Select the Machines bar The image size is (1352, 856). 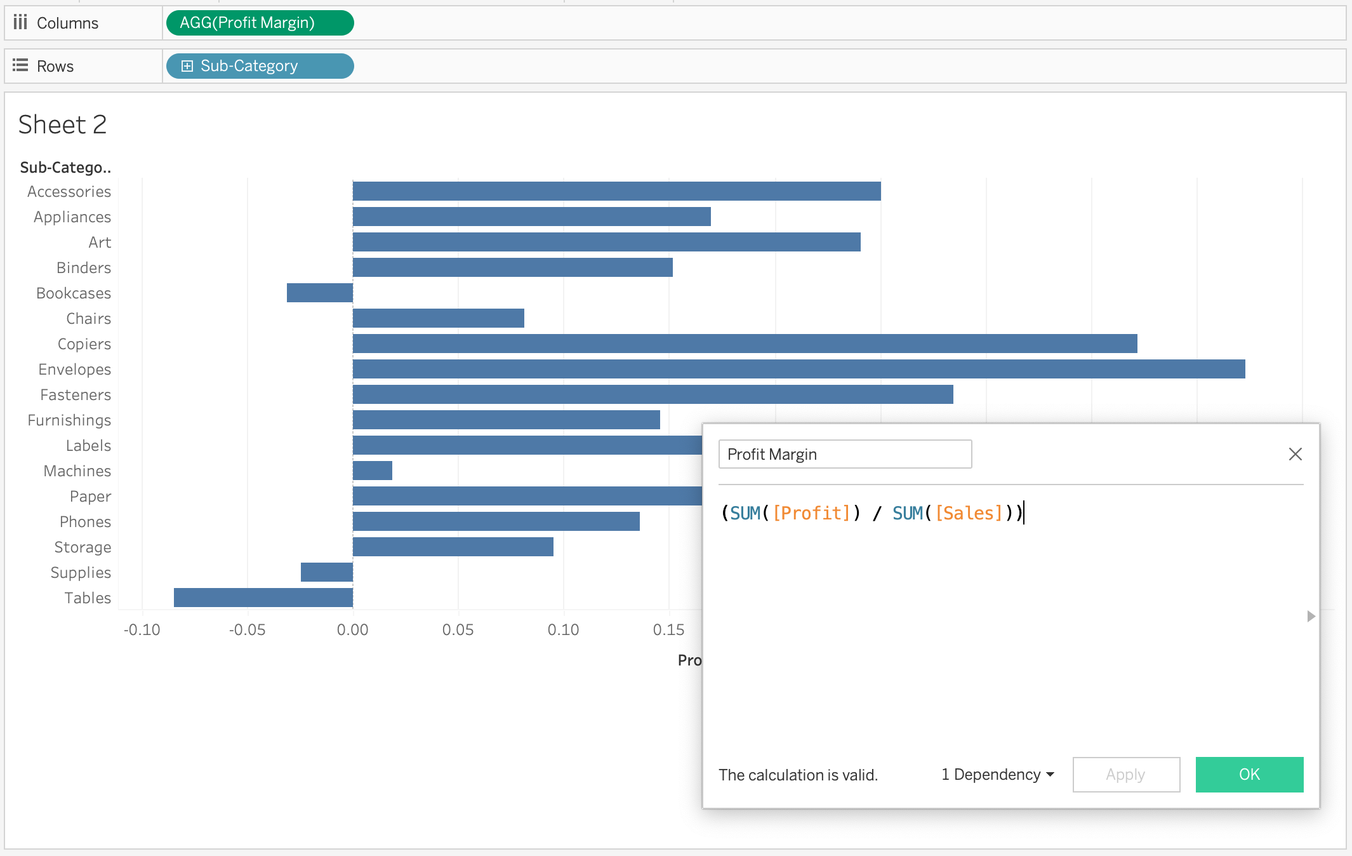[373, 471]
